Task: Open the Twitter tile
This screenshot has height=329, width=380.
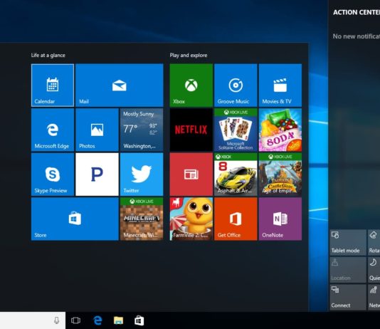Action: pos(142,174)
